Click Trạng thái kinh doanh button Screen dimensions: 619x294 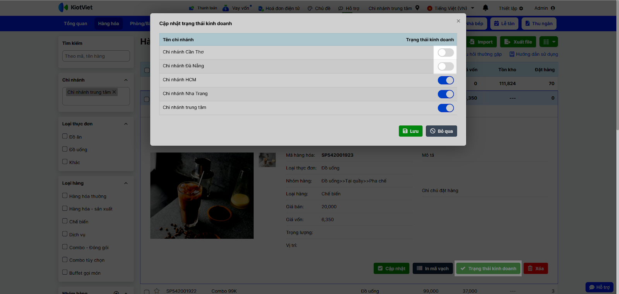[x=488, y=268]
